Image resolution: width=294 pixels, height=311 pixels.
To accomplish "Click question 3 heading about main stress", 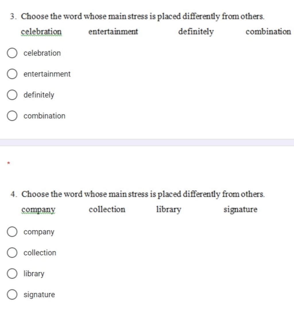I will (137, 16).
